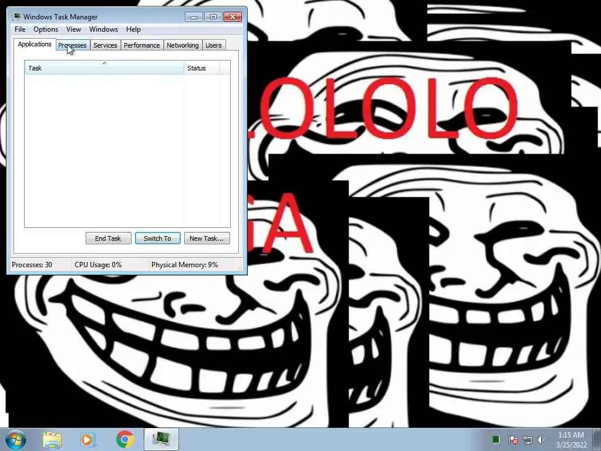Open Google Chrome from the taskbar

(x=125, y=439)
